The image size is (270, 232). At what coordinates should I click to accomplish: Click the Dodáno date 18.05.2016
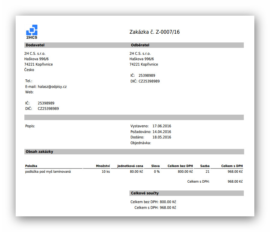click(162, 137)
